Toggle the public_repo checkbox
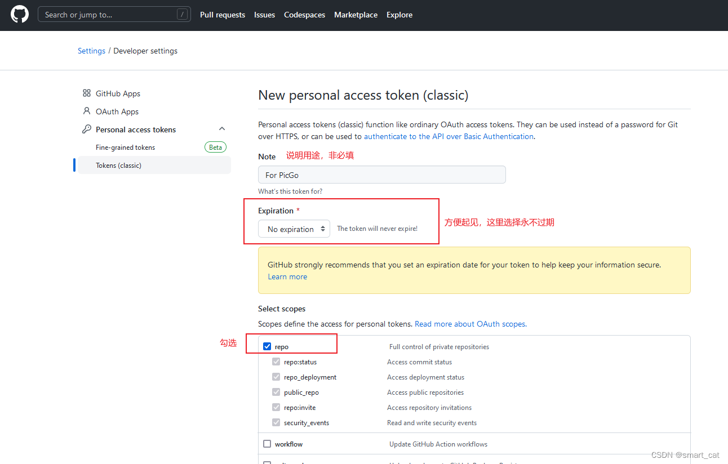The image size is (728, 464). [x=276, y=392]
